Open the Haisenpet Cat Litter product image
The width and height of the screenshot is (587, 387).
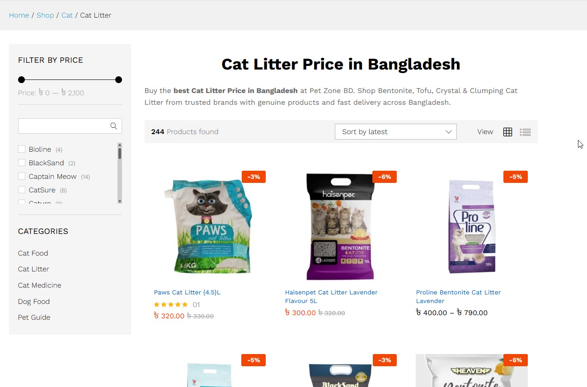coord(341,226)
